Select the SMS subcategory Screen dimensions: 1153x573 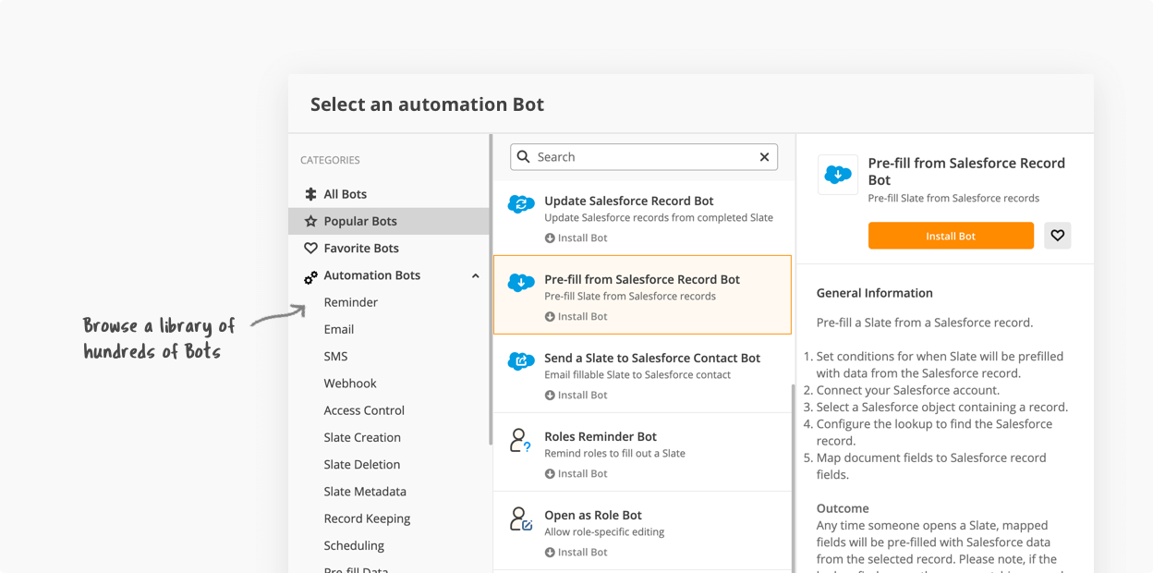click(x=335, y=356)
